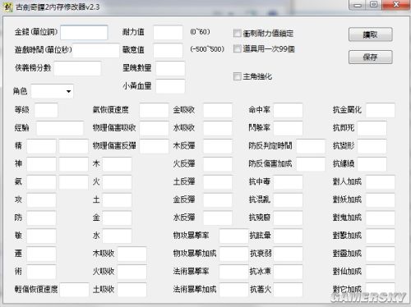This screenshot has width=411, height=307.
Task: Click the 金反彈 input field
Action: [x=218, y=200]
